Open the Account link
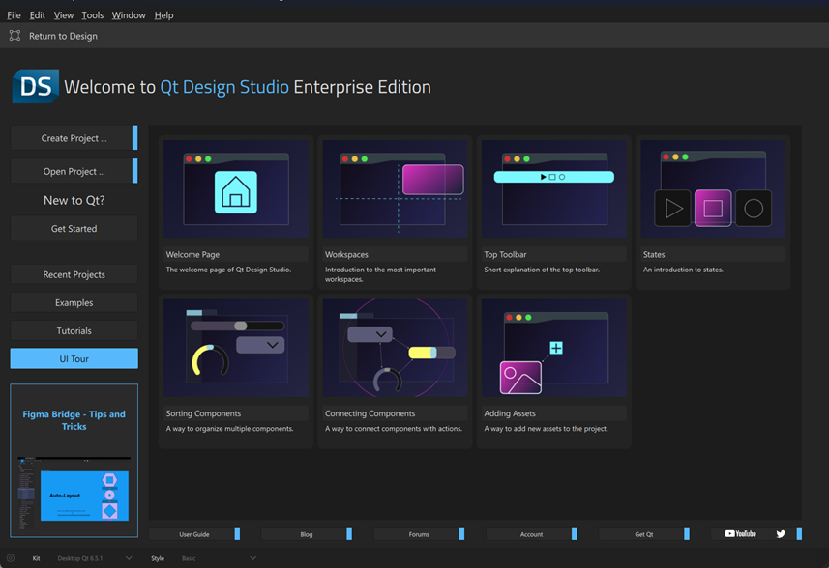Screen dimensions: 829x568 [x=530, y=533]
